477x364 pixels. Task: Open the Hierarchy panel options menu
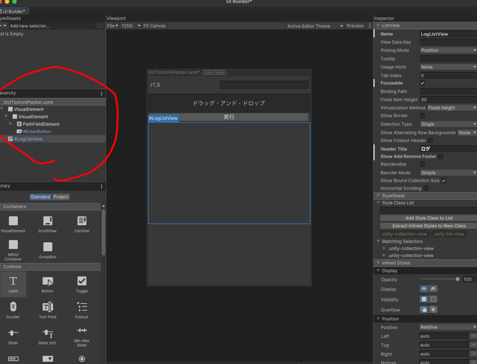pyautogui.click(x=102, y=94)
